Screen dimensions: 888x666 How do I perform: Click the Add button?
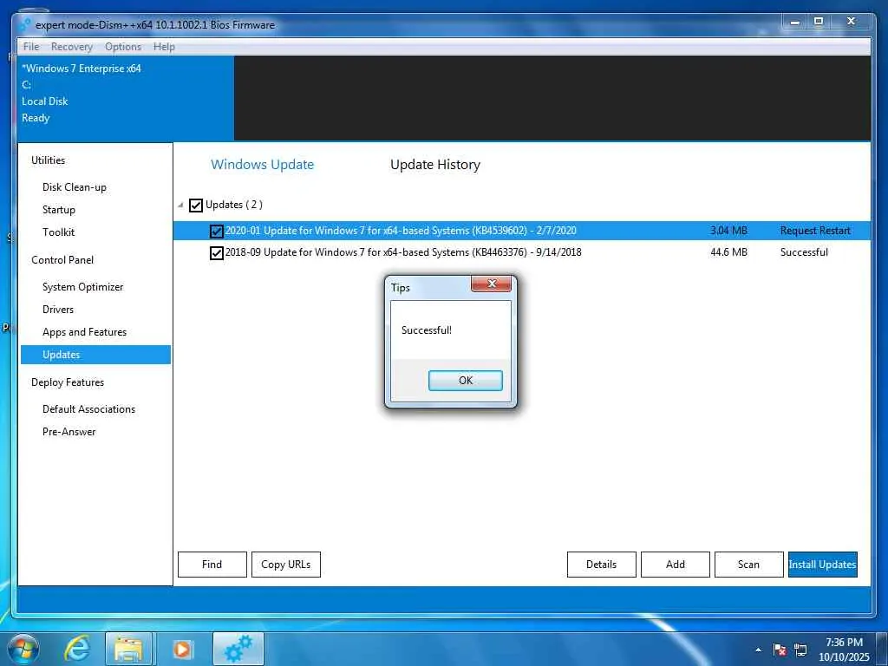[675, 565]
